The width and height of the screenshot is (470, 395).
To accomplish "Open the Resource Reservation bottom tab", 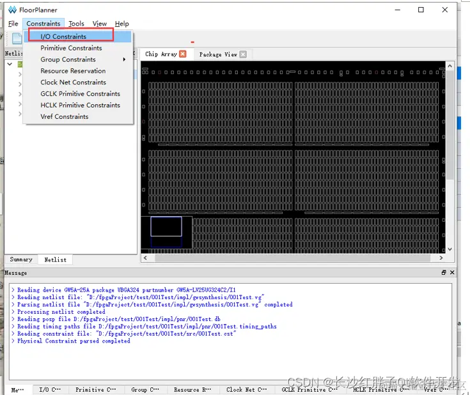I will coord(192,390).
